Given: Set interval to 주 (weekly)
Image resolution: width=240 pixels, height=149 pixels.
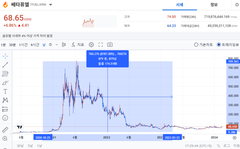Looking at the screenshot, I should coord(50,45).
